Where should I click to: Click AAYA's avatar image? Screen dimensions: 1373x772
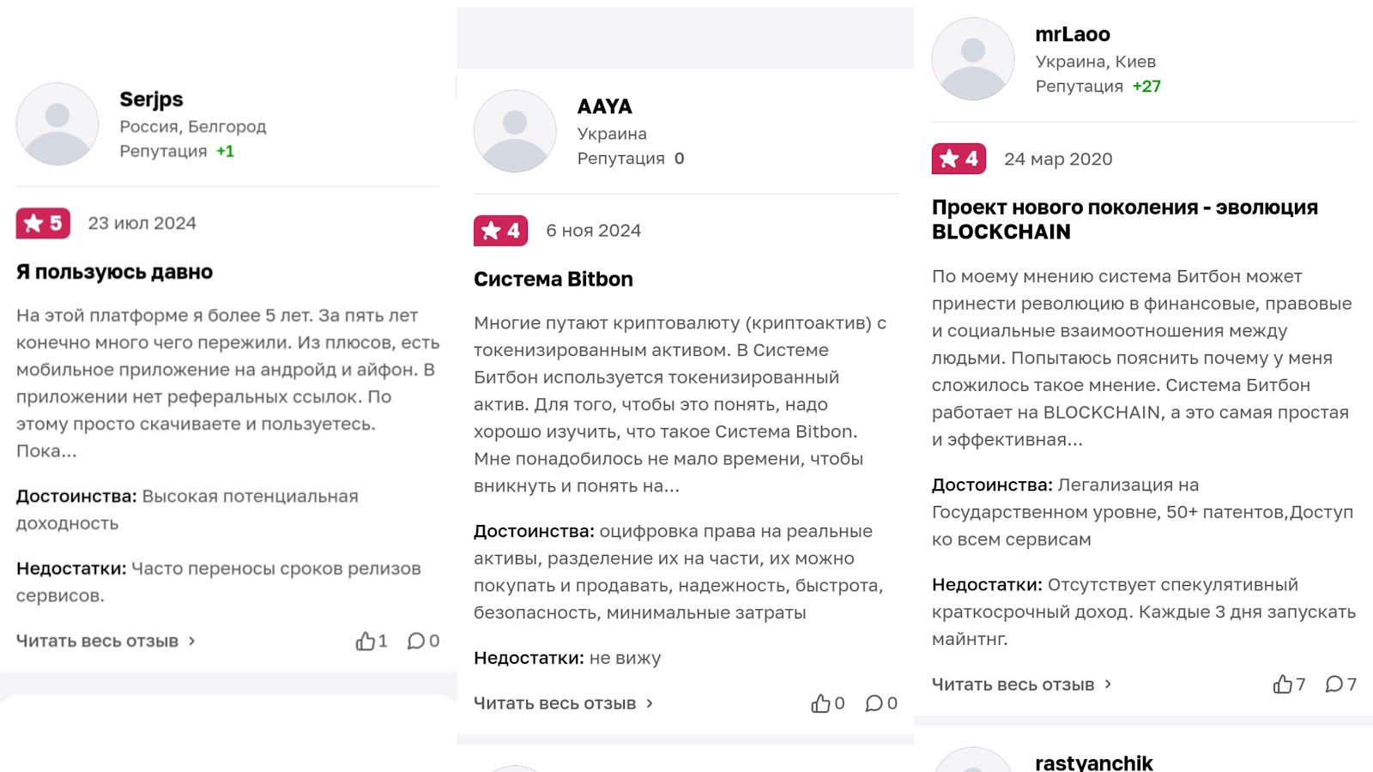click(x=514, y=131)
